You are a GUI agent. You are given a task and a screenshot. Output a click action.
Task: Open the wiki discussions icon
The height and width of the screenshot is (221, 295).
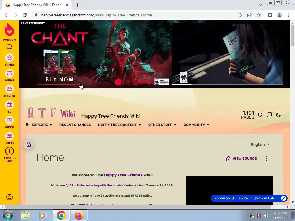(x=269, y=115)
